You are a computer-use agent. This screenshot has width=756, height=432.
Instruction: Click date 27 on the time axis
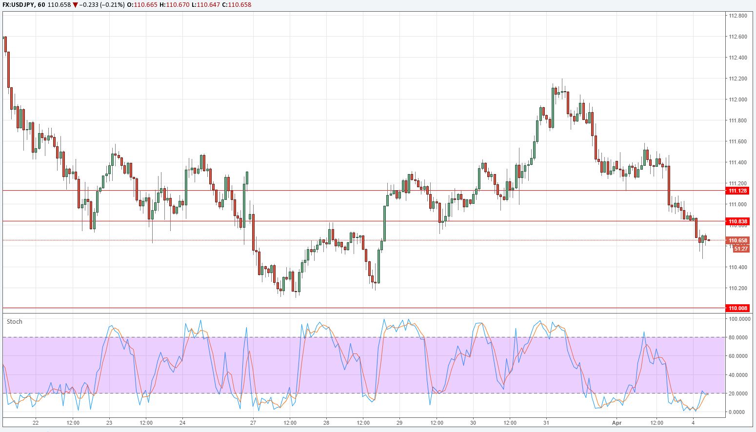pyautogui.click(x=253, y=423)
